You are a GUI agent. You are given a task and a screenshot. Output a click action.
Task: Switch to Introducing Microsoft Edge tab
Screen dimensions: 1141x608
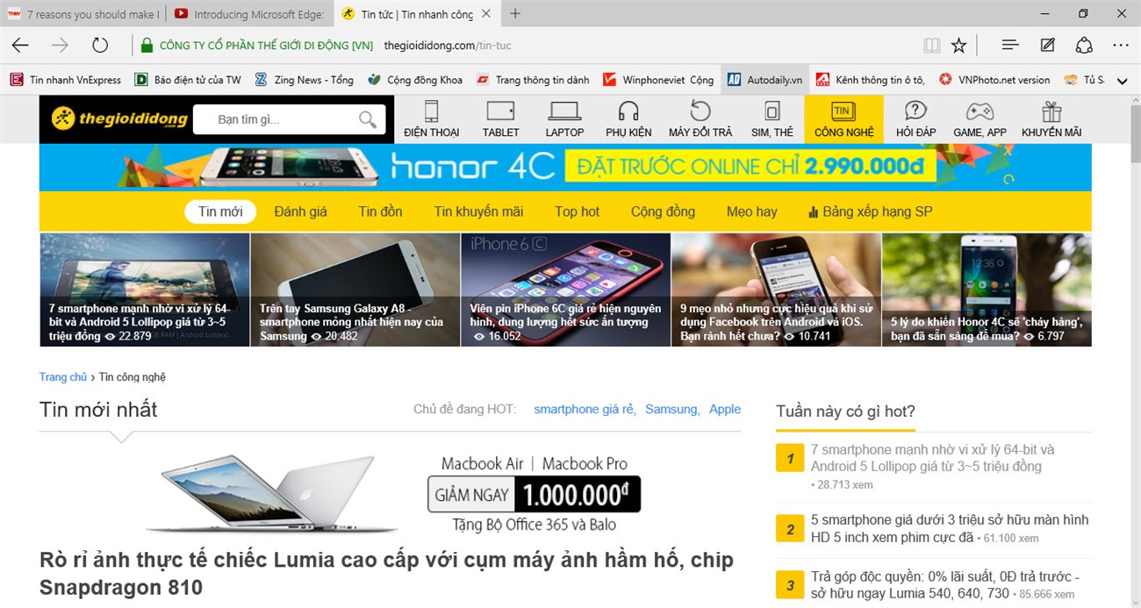coord(249,14)
